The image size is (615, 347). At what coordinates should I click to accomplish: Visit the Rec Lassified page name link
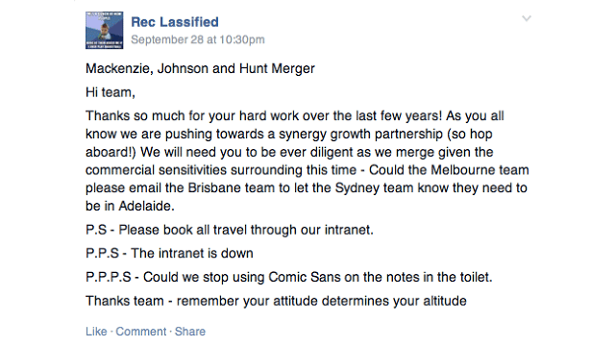(175, 22)
